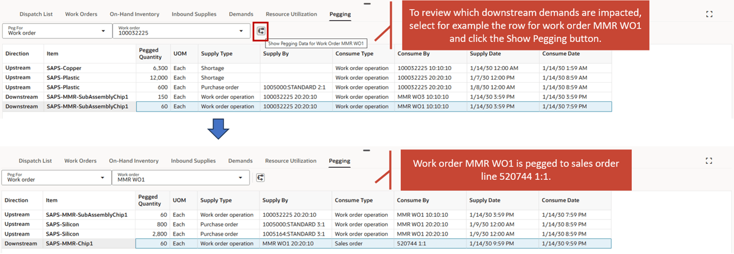Viewport: 734px width, 254px height.
Task: Open Peg For dropdown in bottom panel
Action: [x=56, y=178]
